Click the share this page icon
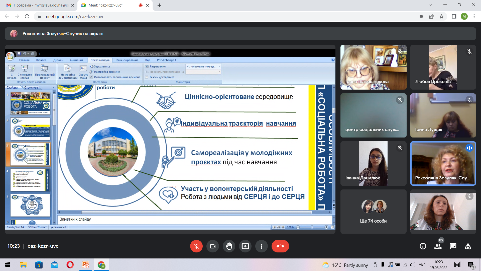 tap(431, 17)
